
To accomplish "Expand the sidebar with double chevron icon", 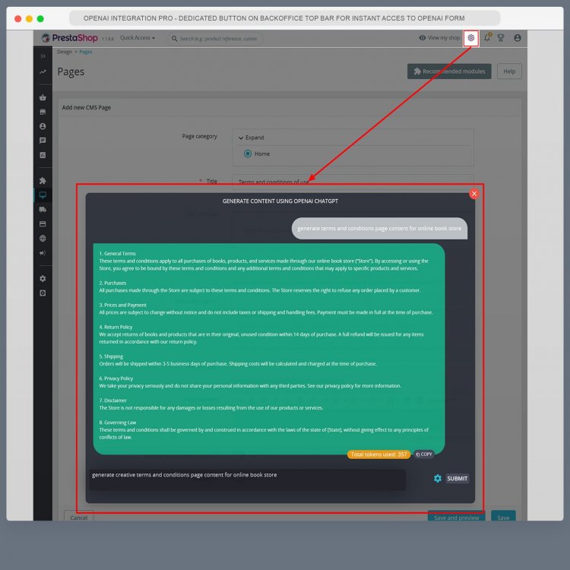I will (x=43, y=56).
